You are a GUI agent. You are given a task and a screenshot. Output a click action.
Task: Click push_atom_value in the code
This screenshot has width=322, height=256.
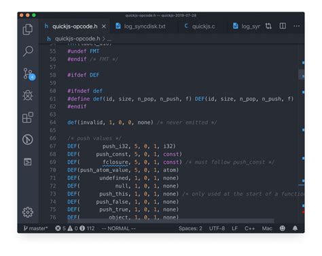104,170
